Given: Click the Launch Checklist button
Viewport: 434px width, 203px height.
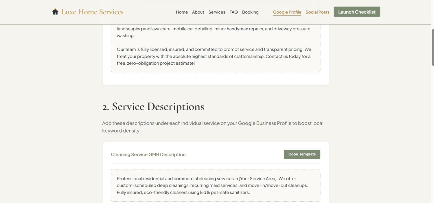Looking at the screenshot, I should tap(357, 12).
